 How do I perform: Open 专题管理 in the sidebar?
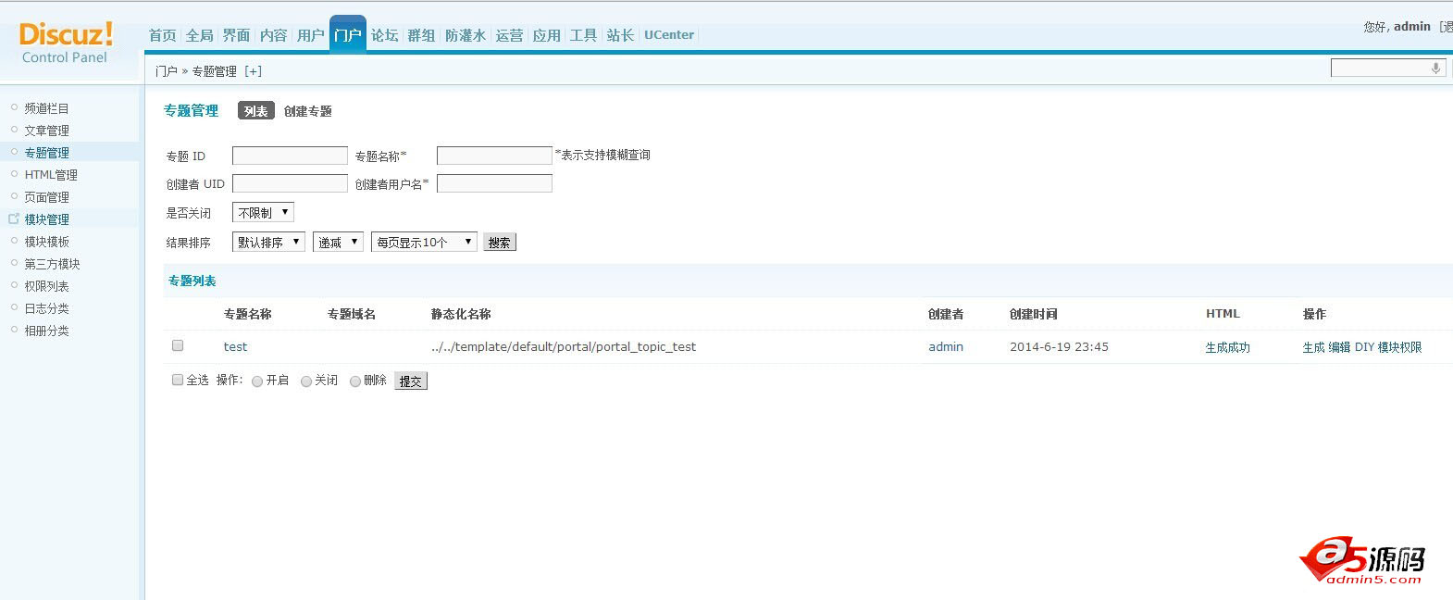tap(47, 153)
